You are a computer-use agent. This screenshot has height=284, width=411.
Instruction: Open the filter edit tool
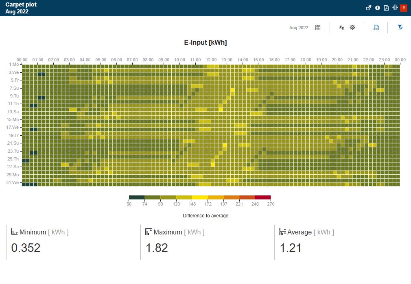(x=400, y=28)
